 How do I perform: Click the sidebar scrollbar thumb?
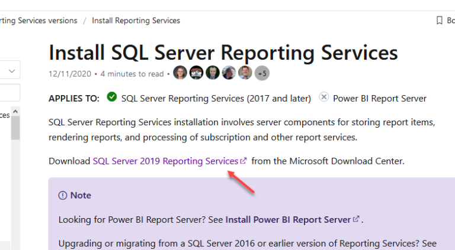coord(15,127)
